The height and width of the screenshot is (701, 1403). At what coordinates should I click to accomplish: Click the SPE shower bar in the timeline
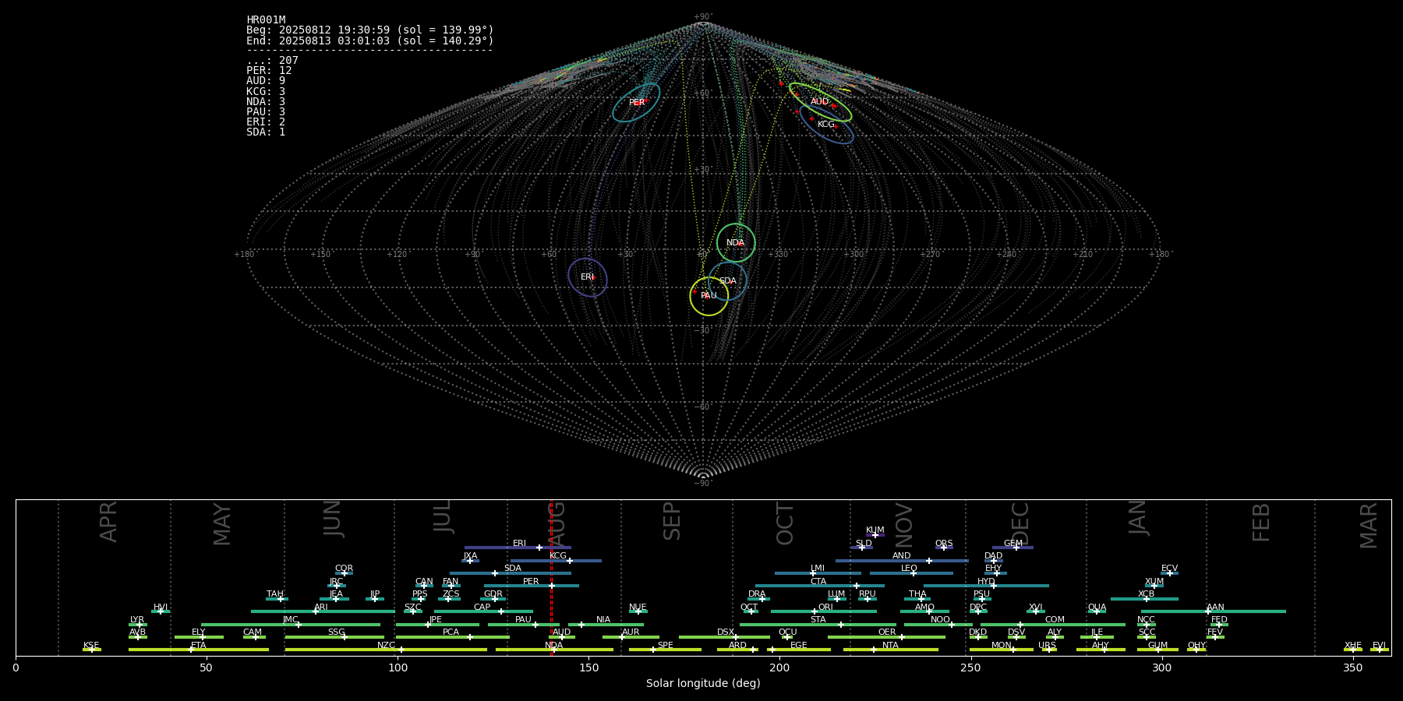point(665,650)
